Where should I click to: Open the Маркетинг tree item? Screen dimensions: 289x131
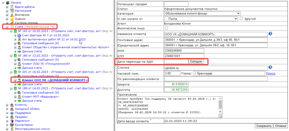tap(22, 121)
